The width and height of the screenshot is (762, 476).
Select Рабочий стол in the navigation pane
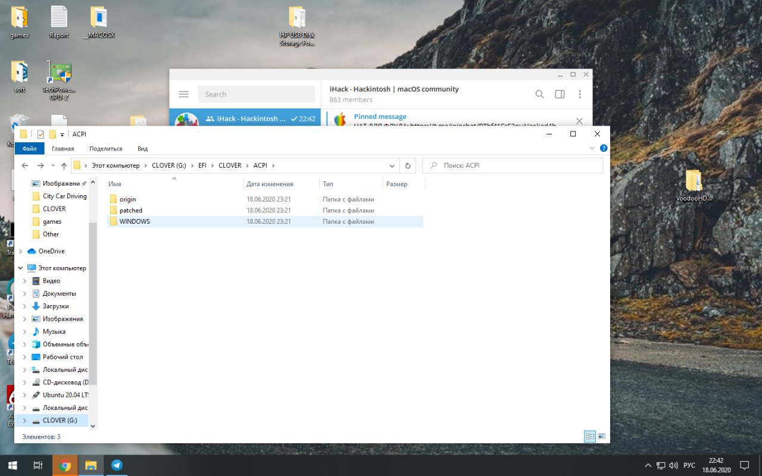coord(63,357)
